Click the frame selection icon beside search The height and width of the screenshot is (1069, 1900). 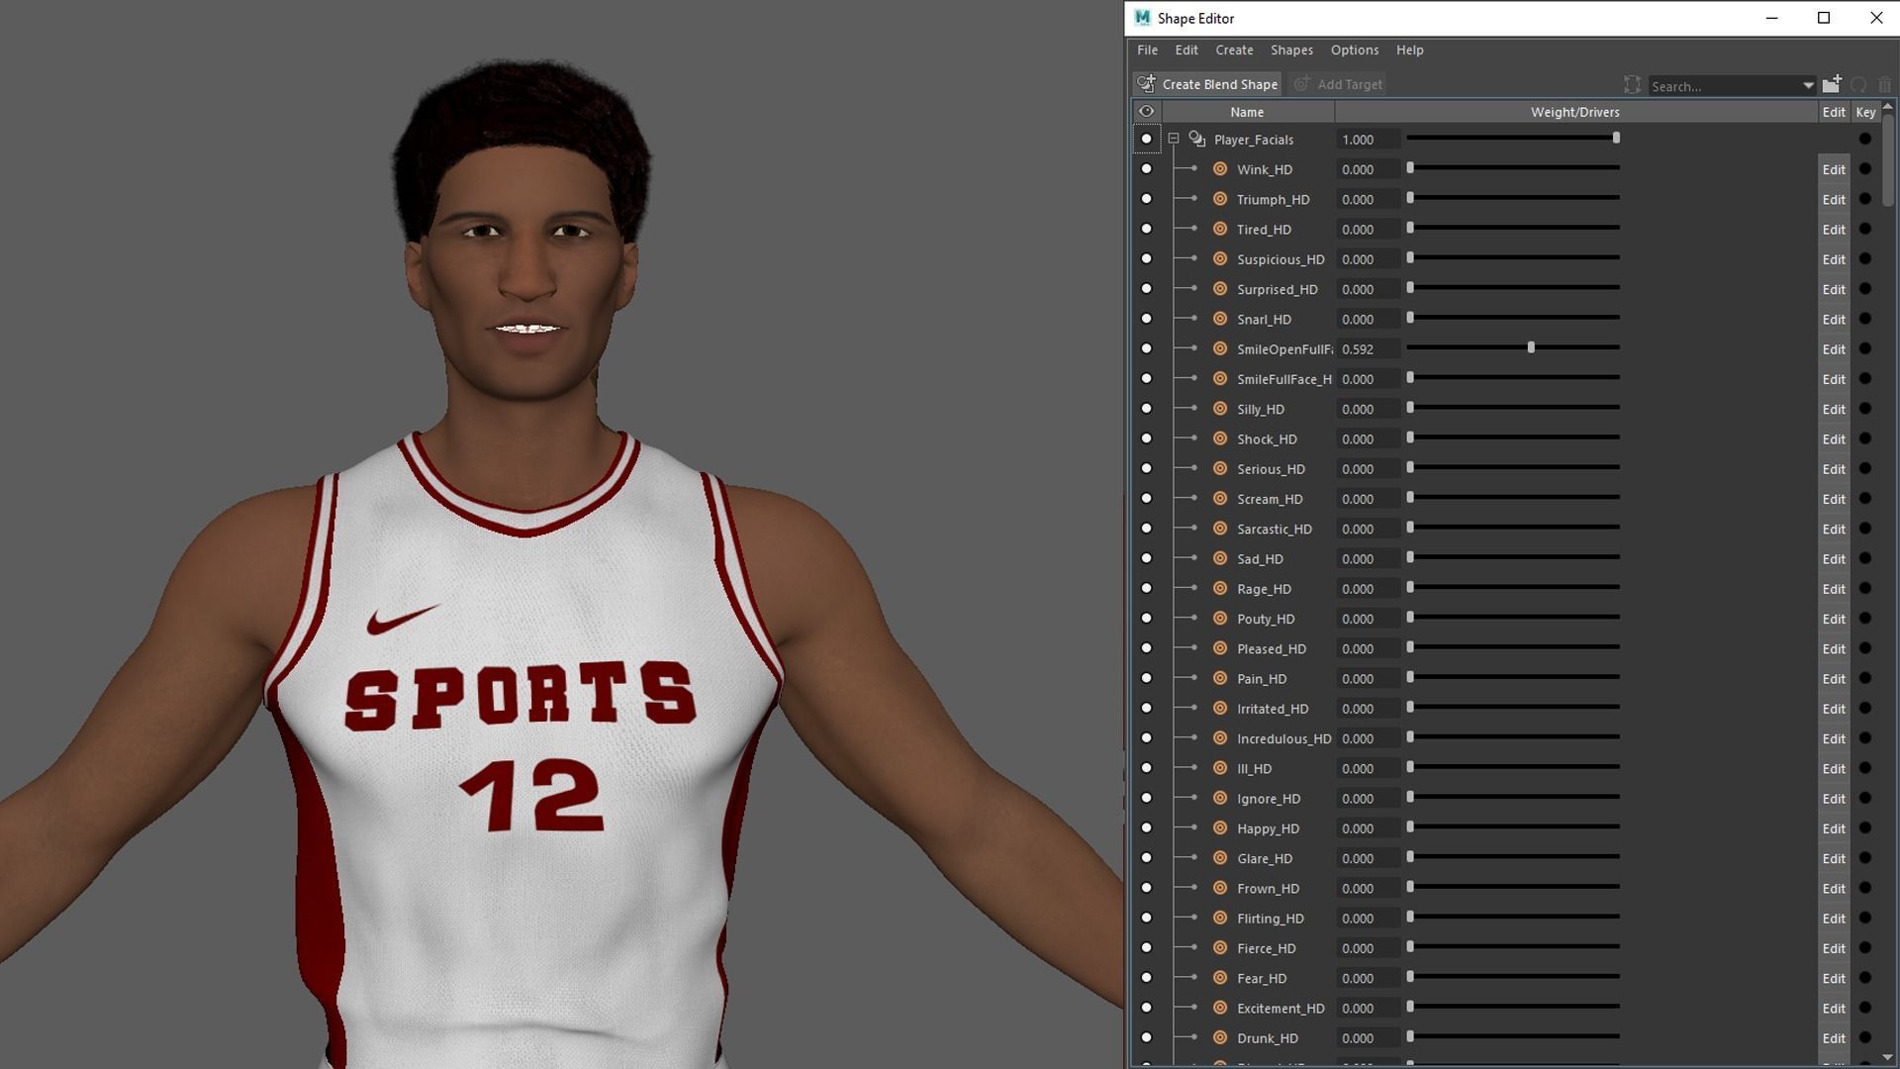pos(1632,85)
